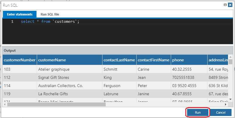Click the Cancel button
The image size is (235, 118).
click(x=221, y=112)
